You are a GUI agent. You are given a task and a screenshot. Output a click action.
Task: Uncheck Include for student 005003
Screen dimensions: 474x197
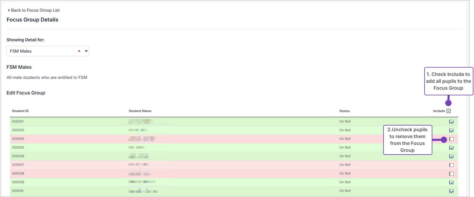(x=452, y=130)
